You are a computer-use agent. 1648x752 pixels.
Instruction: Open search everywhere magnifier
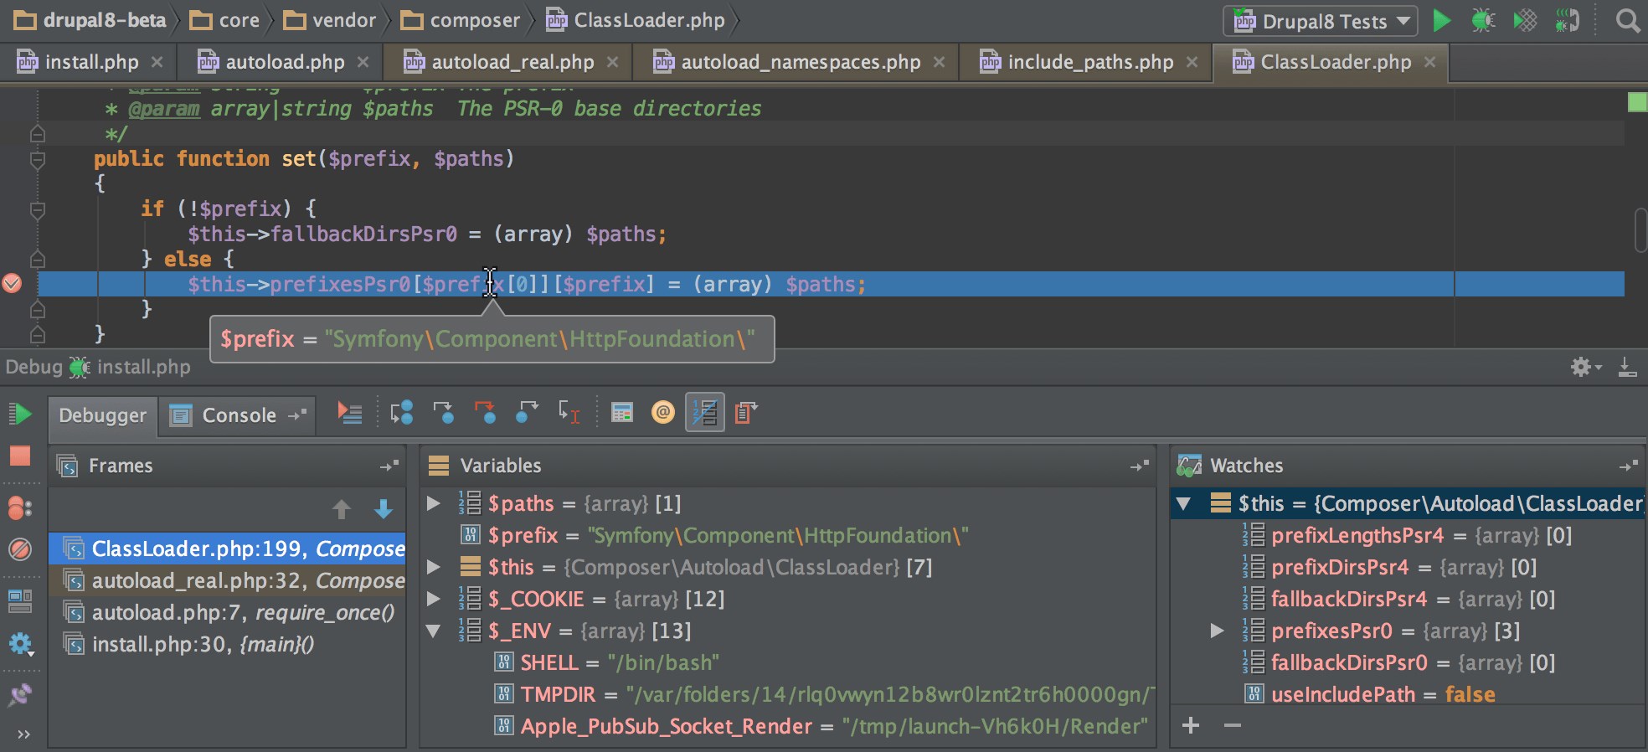pos(1627,20)
